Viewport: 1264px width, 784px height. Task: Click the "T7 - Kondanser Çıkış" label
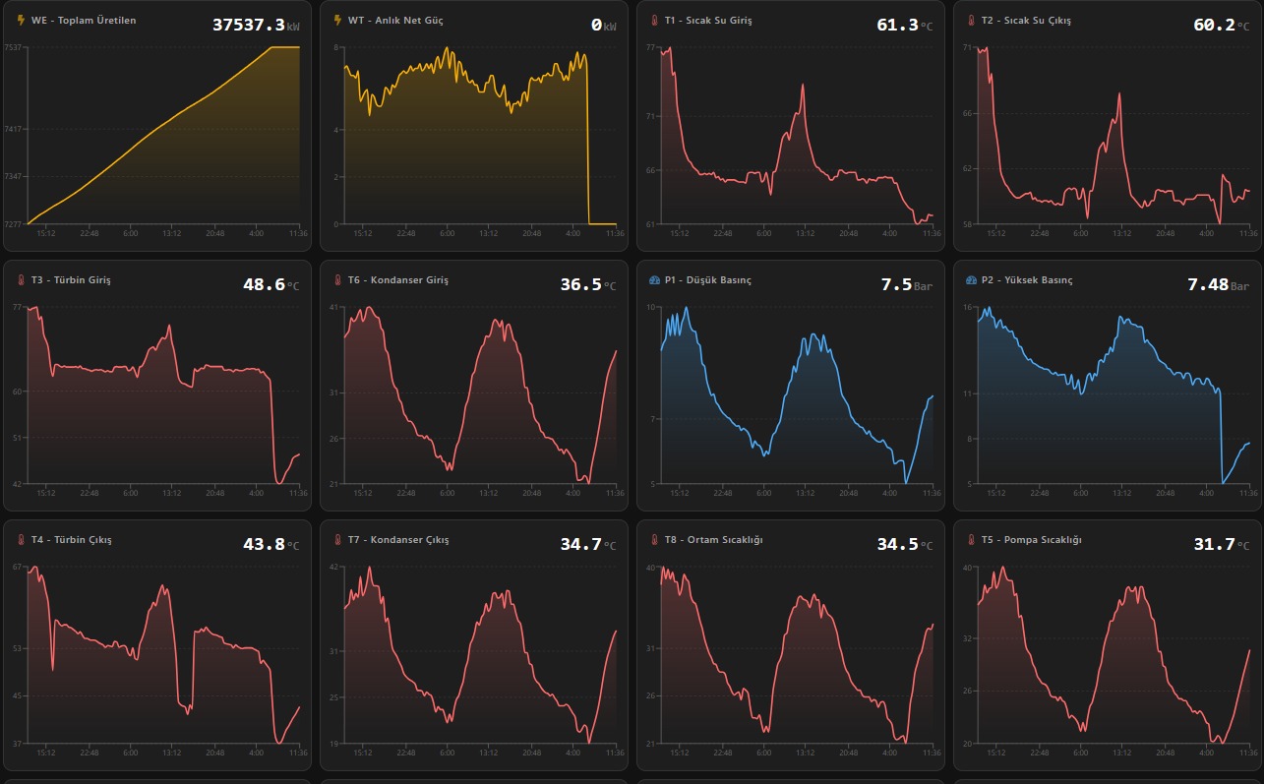pos(398,540)
